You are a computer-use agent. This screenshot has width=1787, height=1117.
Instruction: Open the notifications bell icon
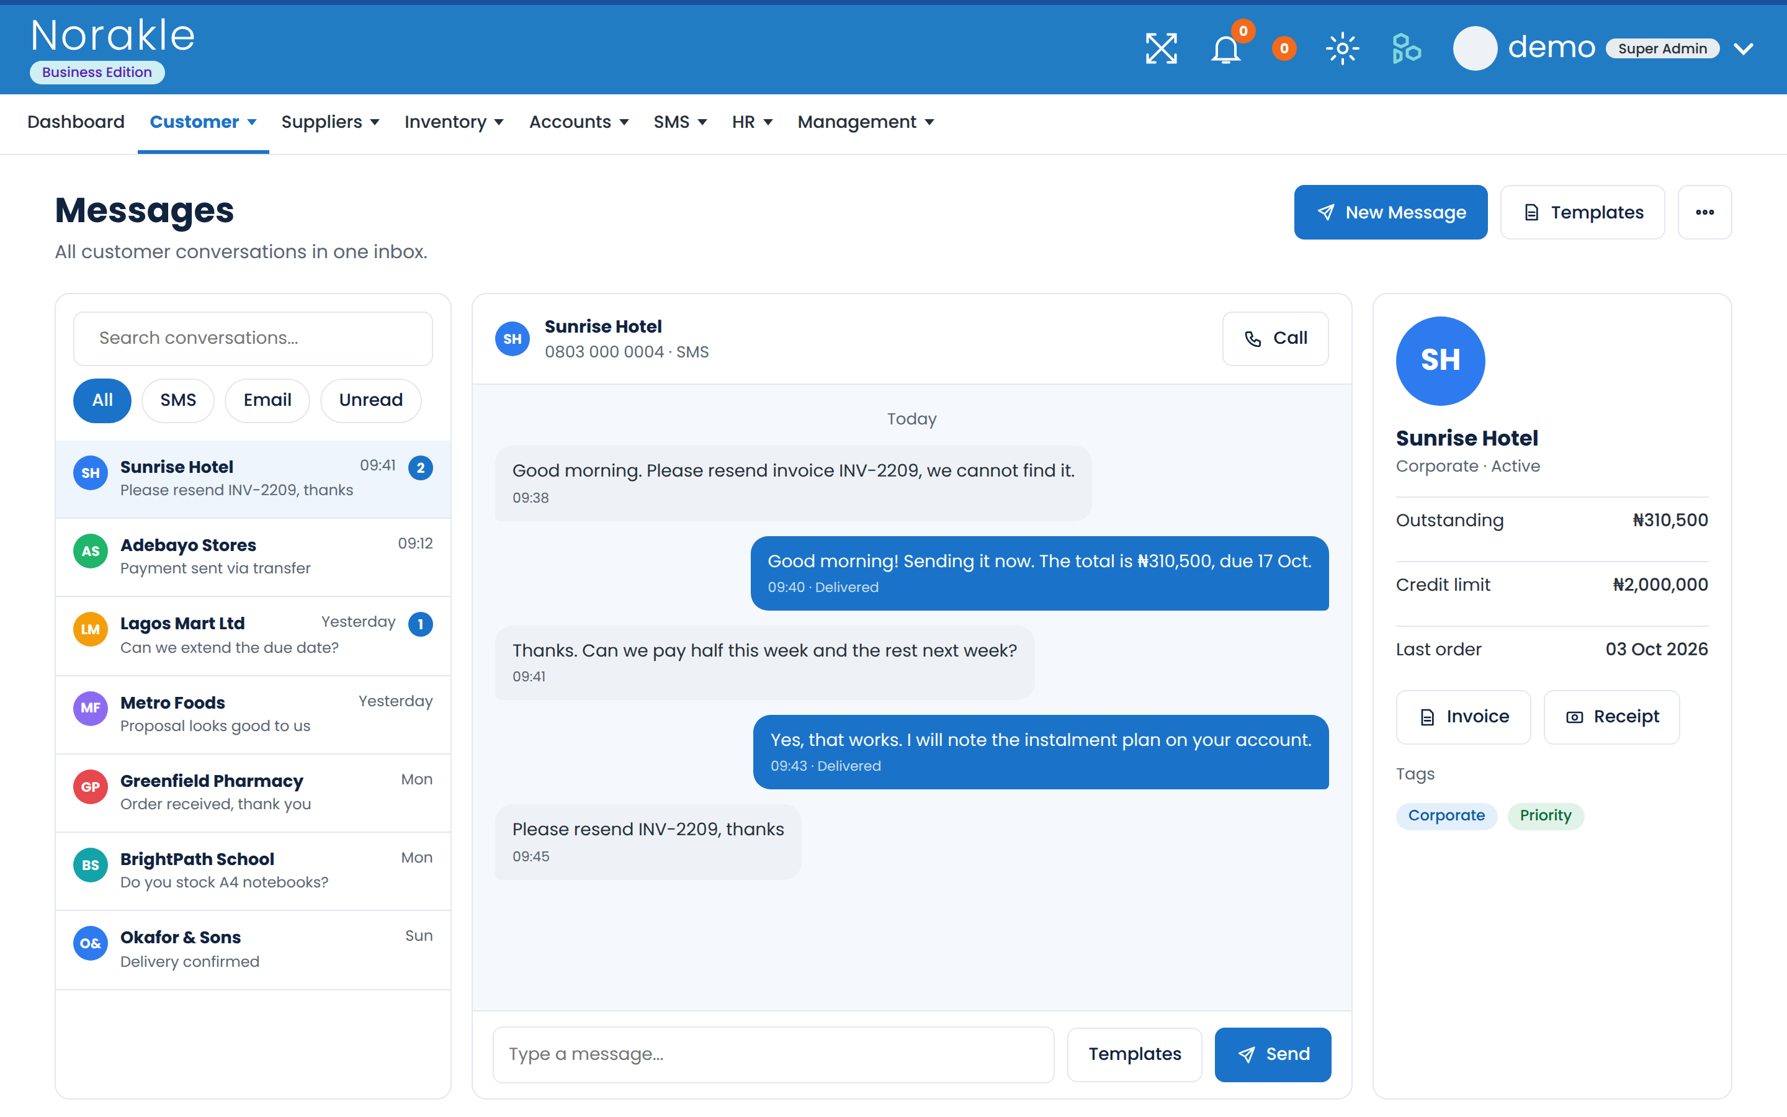point(1226,49)
